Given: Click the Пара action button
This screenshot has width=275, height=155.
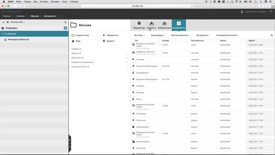Looking at the screenshot, I should click(76, 41).
